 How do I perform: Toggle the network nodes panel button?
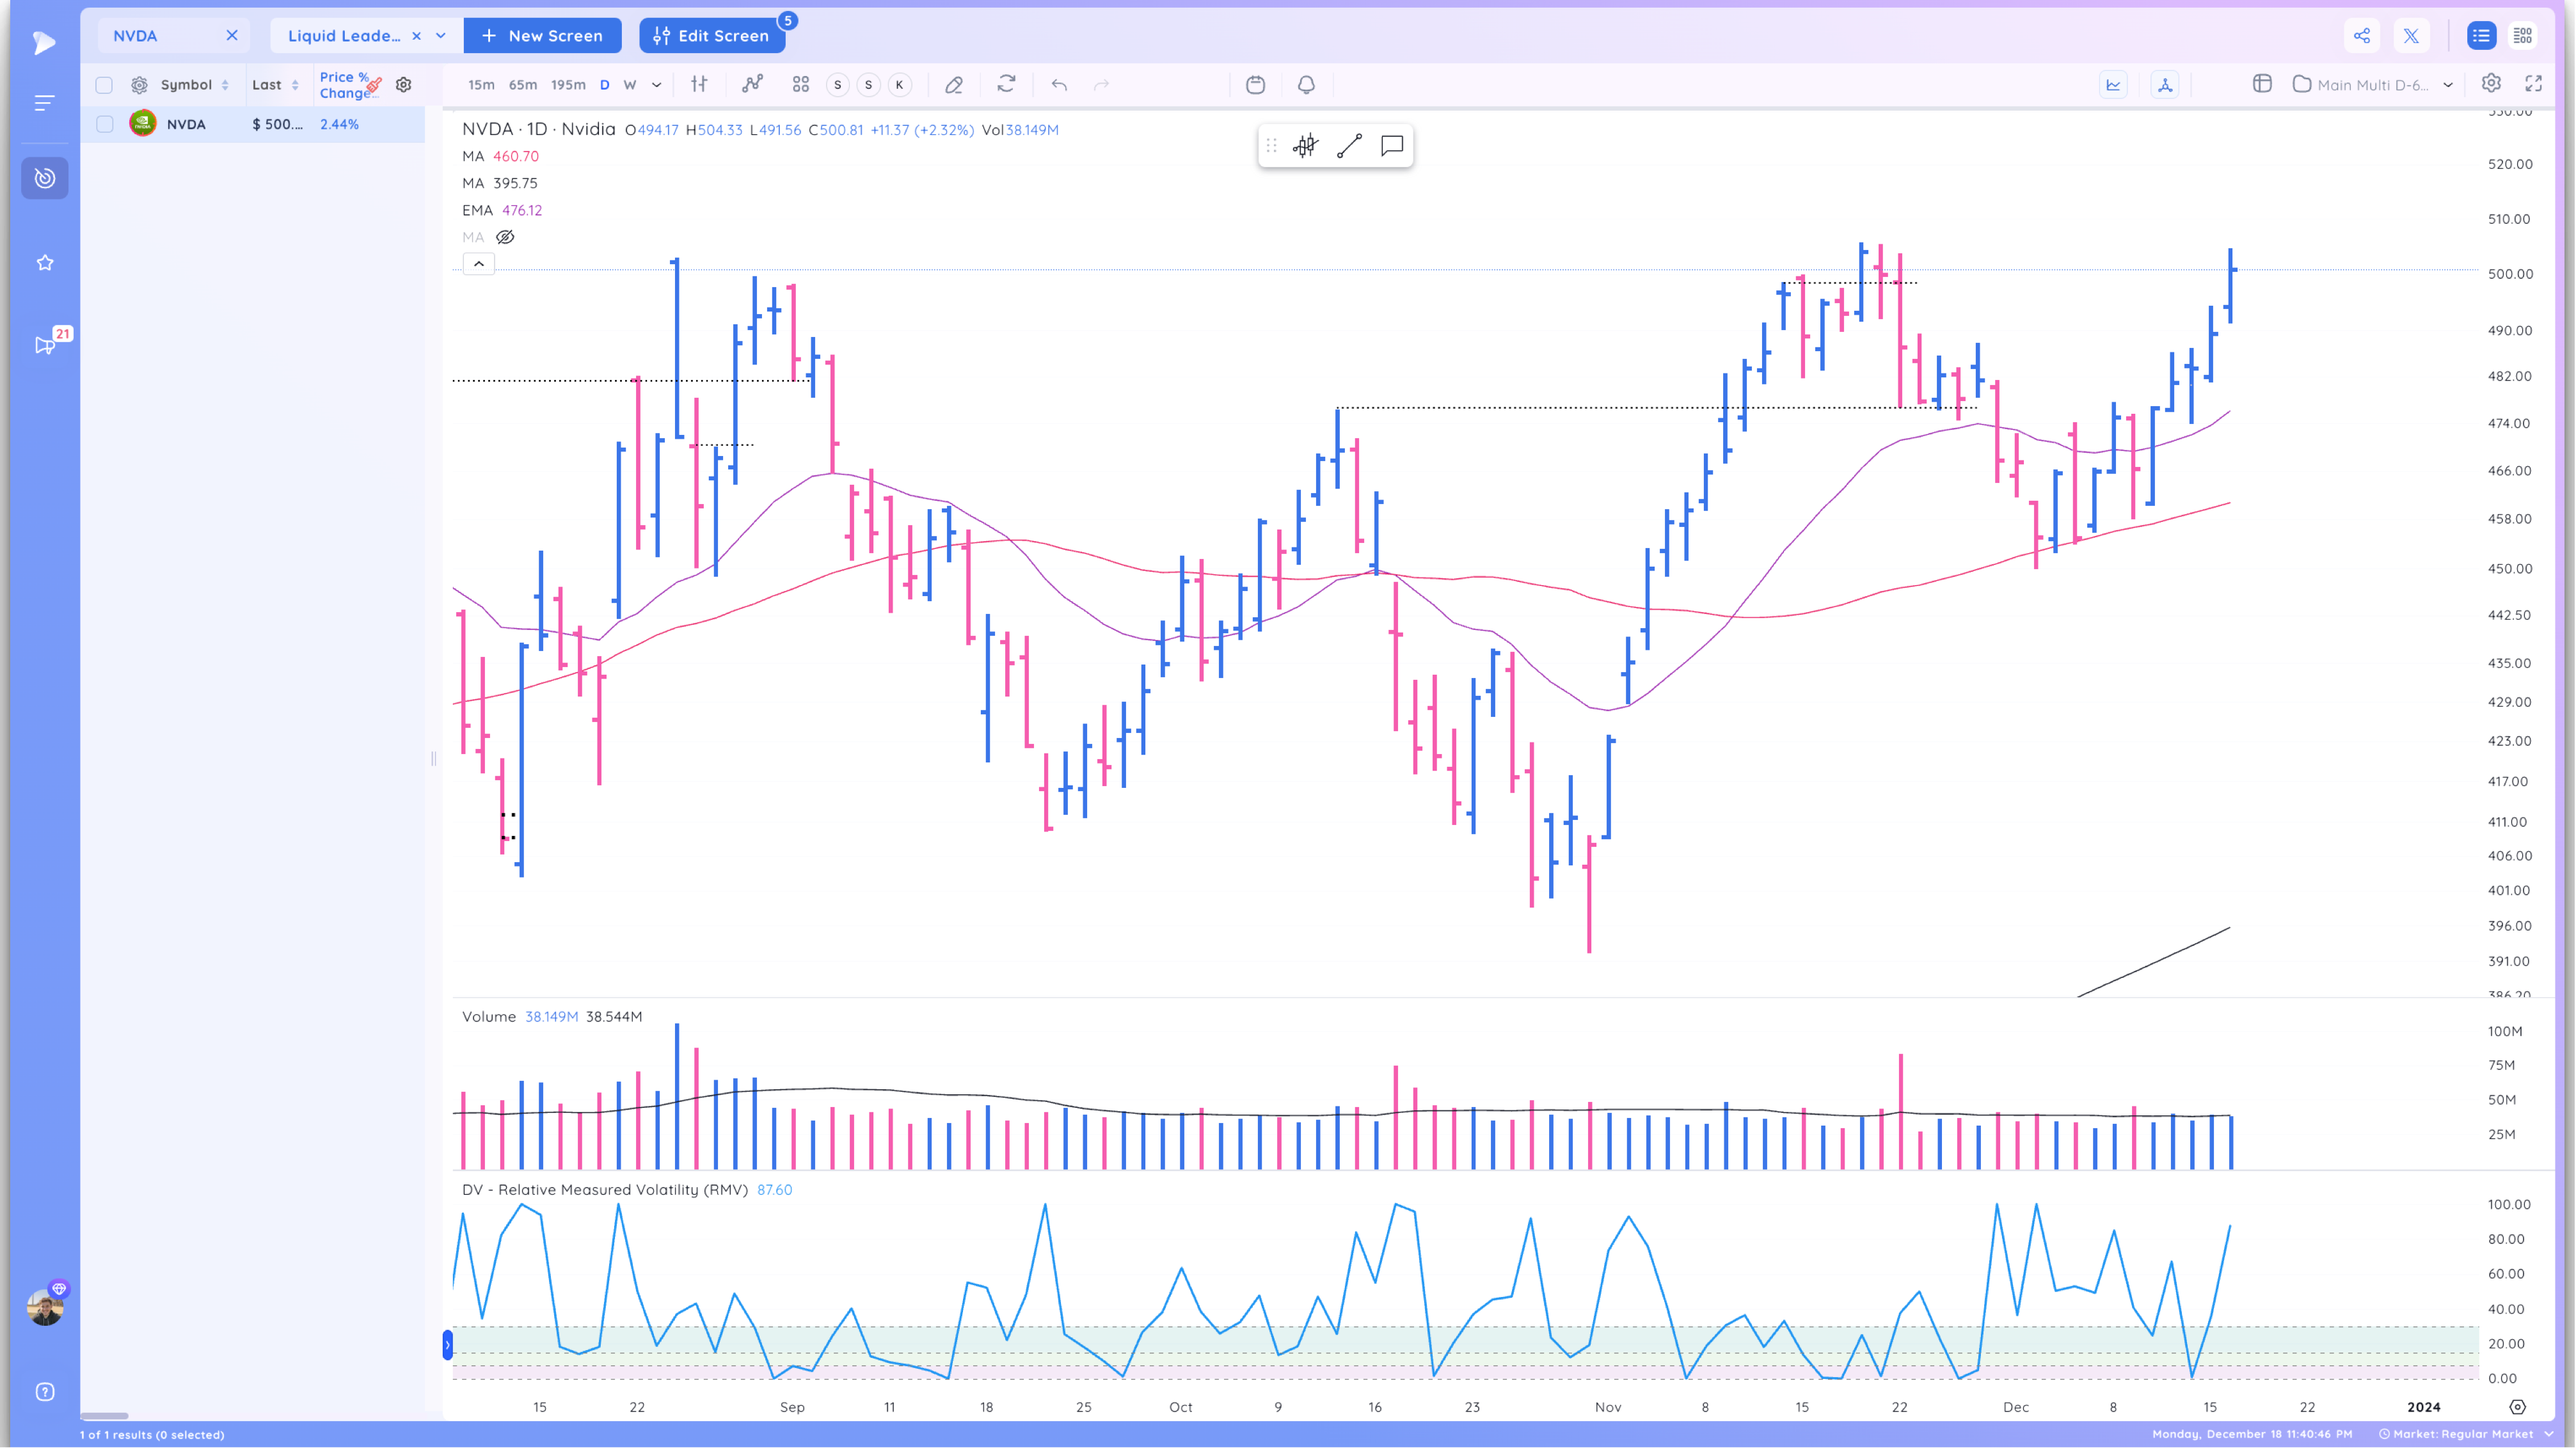[x=2165, y=85]
